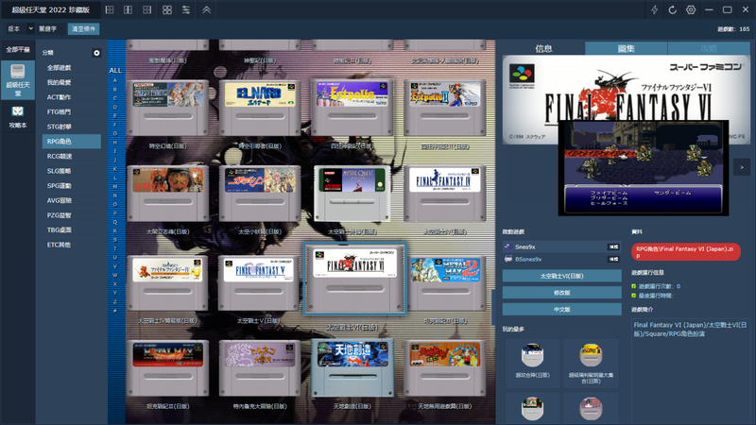Click the Final Fantasy VI gameplay screenshot
This screenshot has width=756, height=425.
(644, 168)
